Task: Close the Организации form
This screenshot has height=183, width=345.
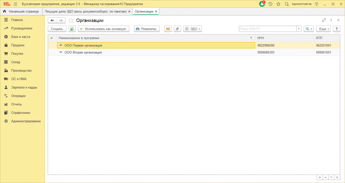Action: tap(338, 20)
